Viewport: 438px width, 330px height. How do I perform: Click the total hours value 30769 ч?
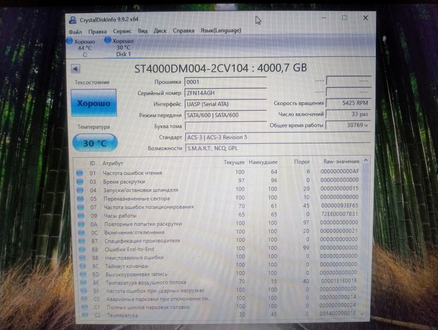pos(348,125)
